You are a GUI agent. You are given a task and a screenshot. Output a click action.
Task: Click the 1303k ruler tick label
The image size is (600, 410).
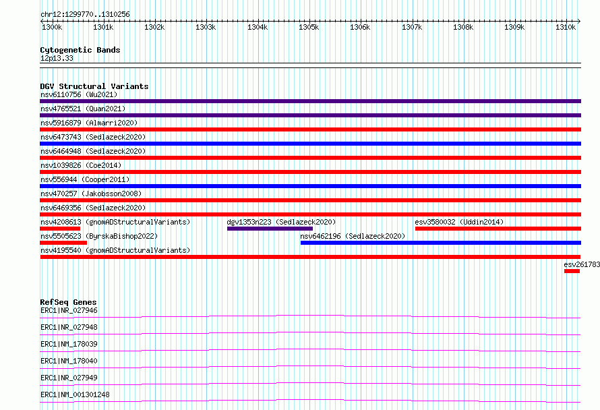(x=206, y=27)
